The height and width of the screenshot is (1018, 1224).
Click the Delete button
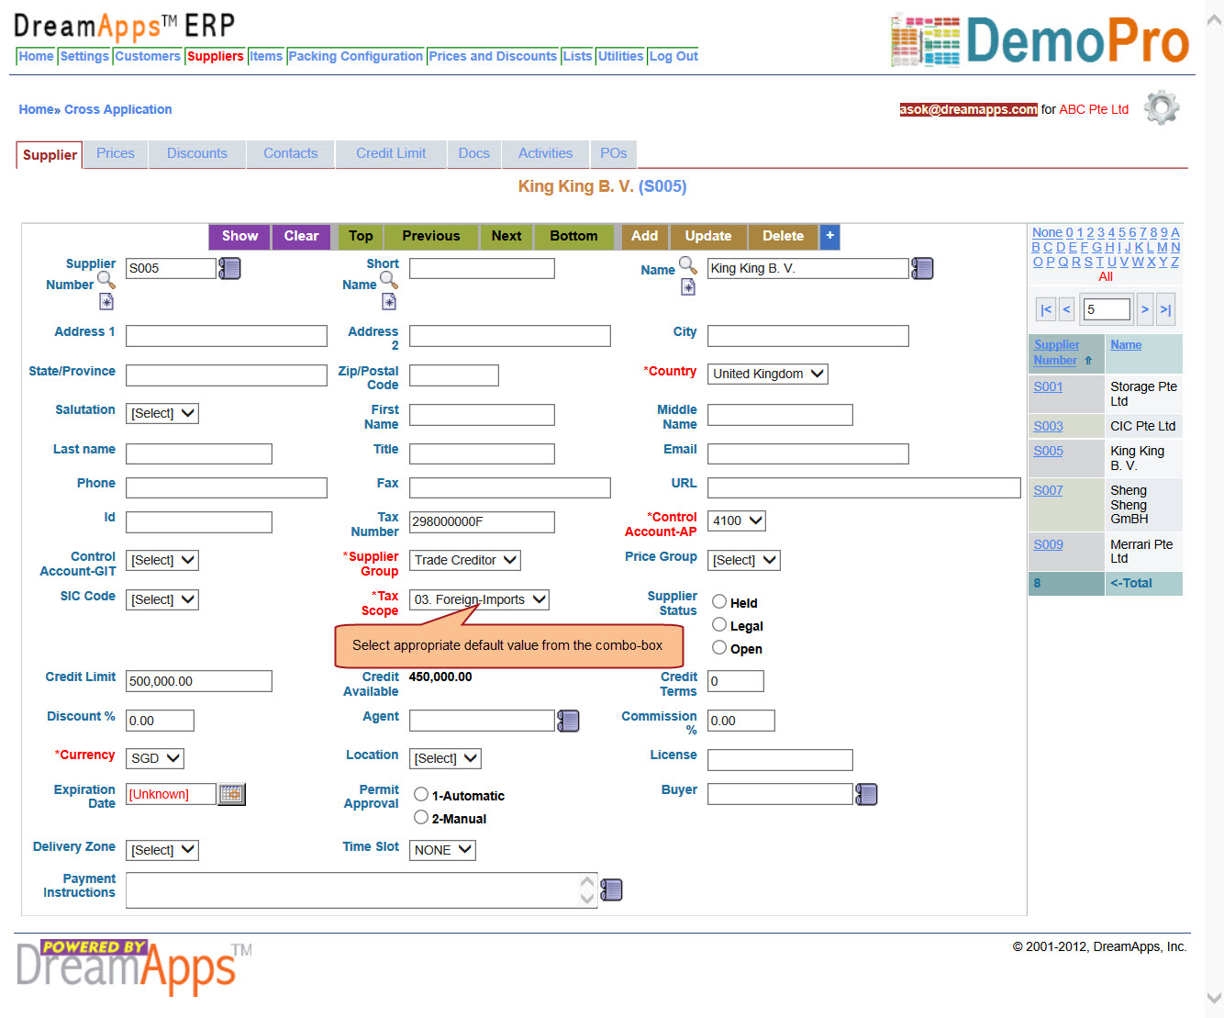(x=783, y=236)
